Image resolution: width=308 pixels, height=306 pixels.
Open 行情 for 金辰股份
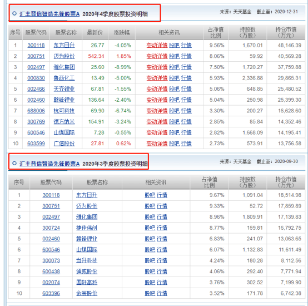coord(162,293)
